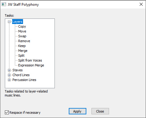Select the Merge task
Viewport: 146px width, 118px height.
pyautogui.click(x=23, y=51)
